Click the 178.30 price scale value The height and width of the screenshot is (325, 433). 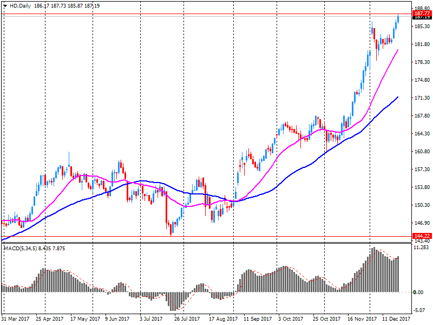point(422,62)
